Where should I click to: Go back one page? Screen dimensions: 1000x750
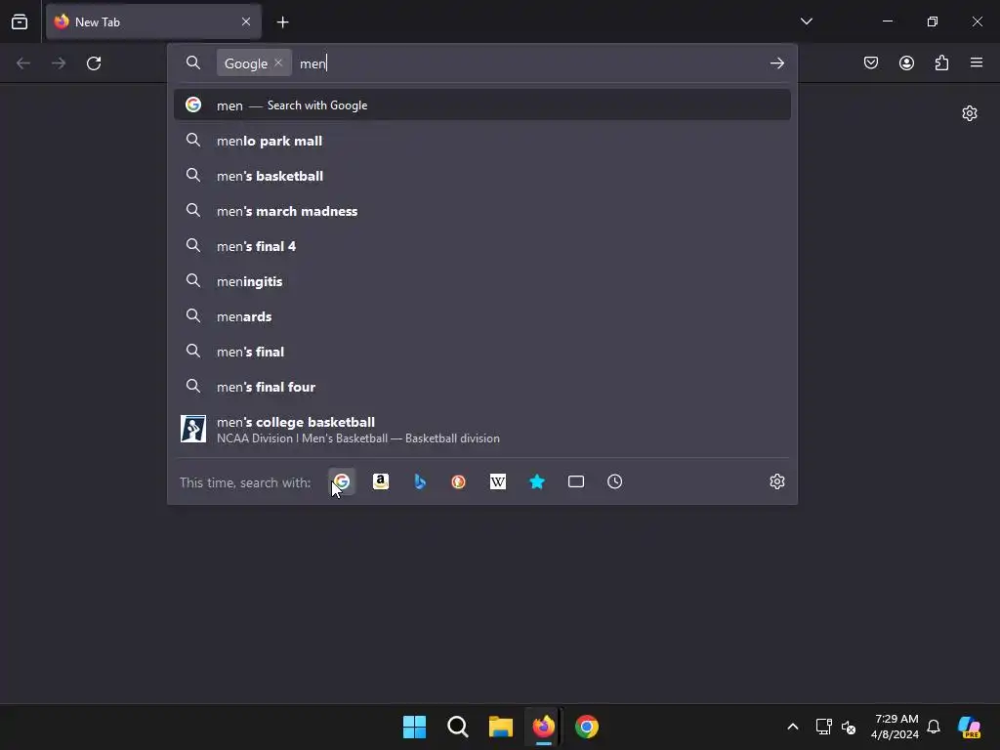click(23, 63)
